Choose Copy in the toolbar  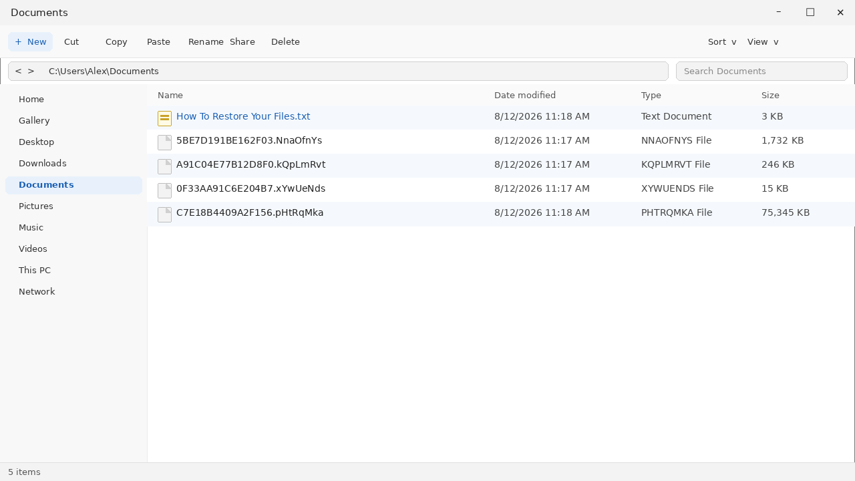[116, 41]
